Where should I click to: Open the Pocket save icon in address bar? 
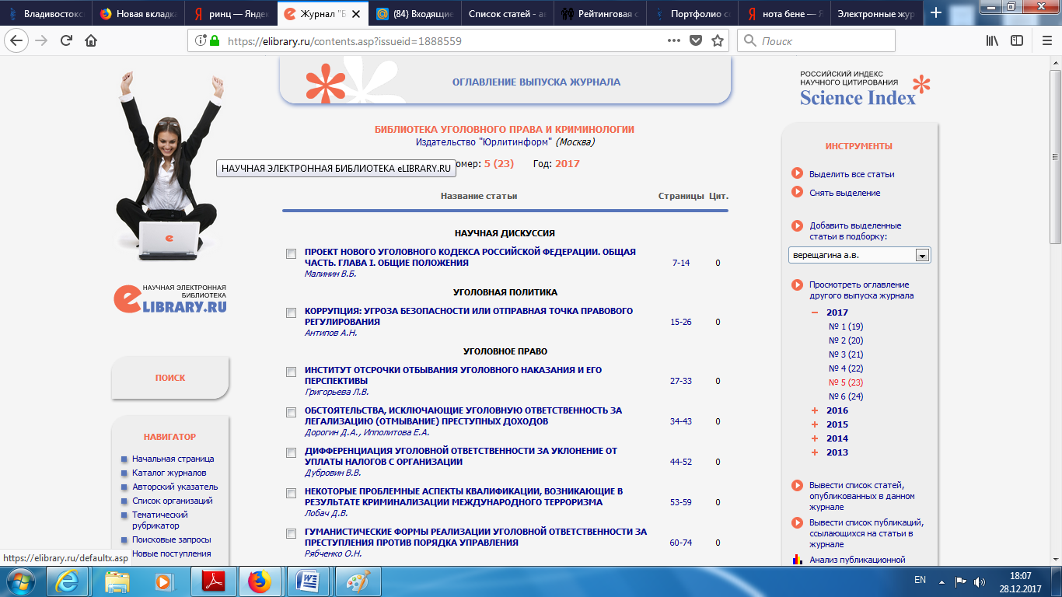coord(696,41)
